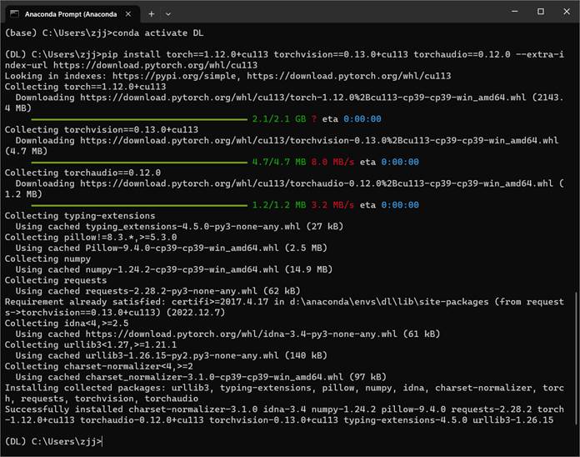Click 'Collecting typing-extensions' line
The height and width of the screenshot is (457, 580).
pos(80,216)
